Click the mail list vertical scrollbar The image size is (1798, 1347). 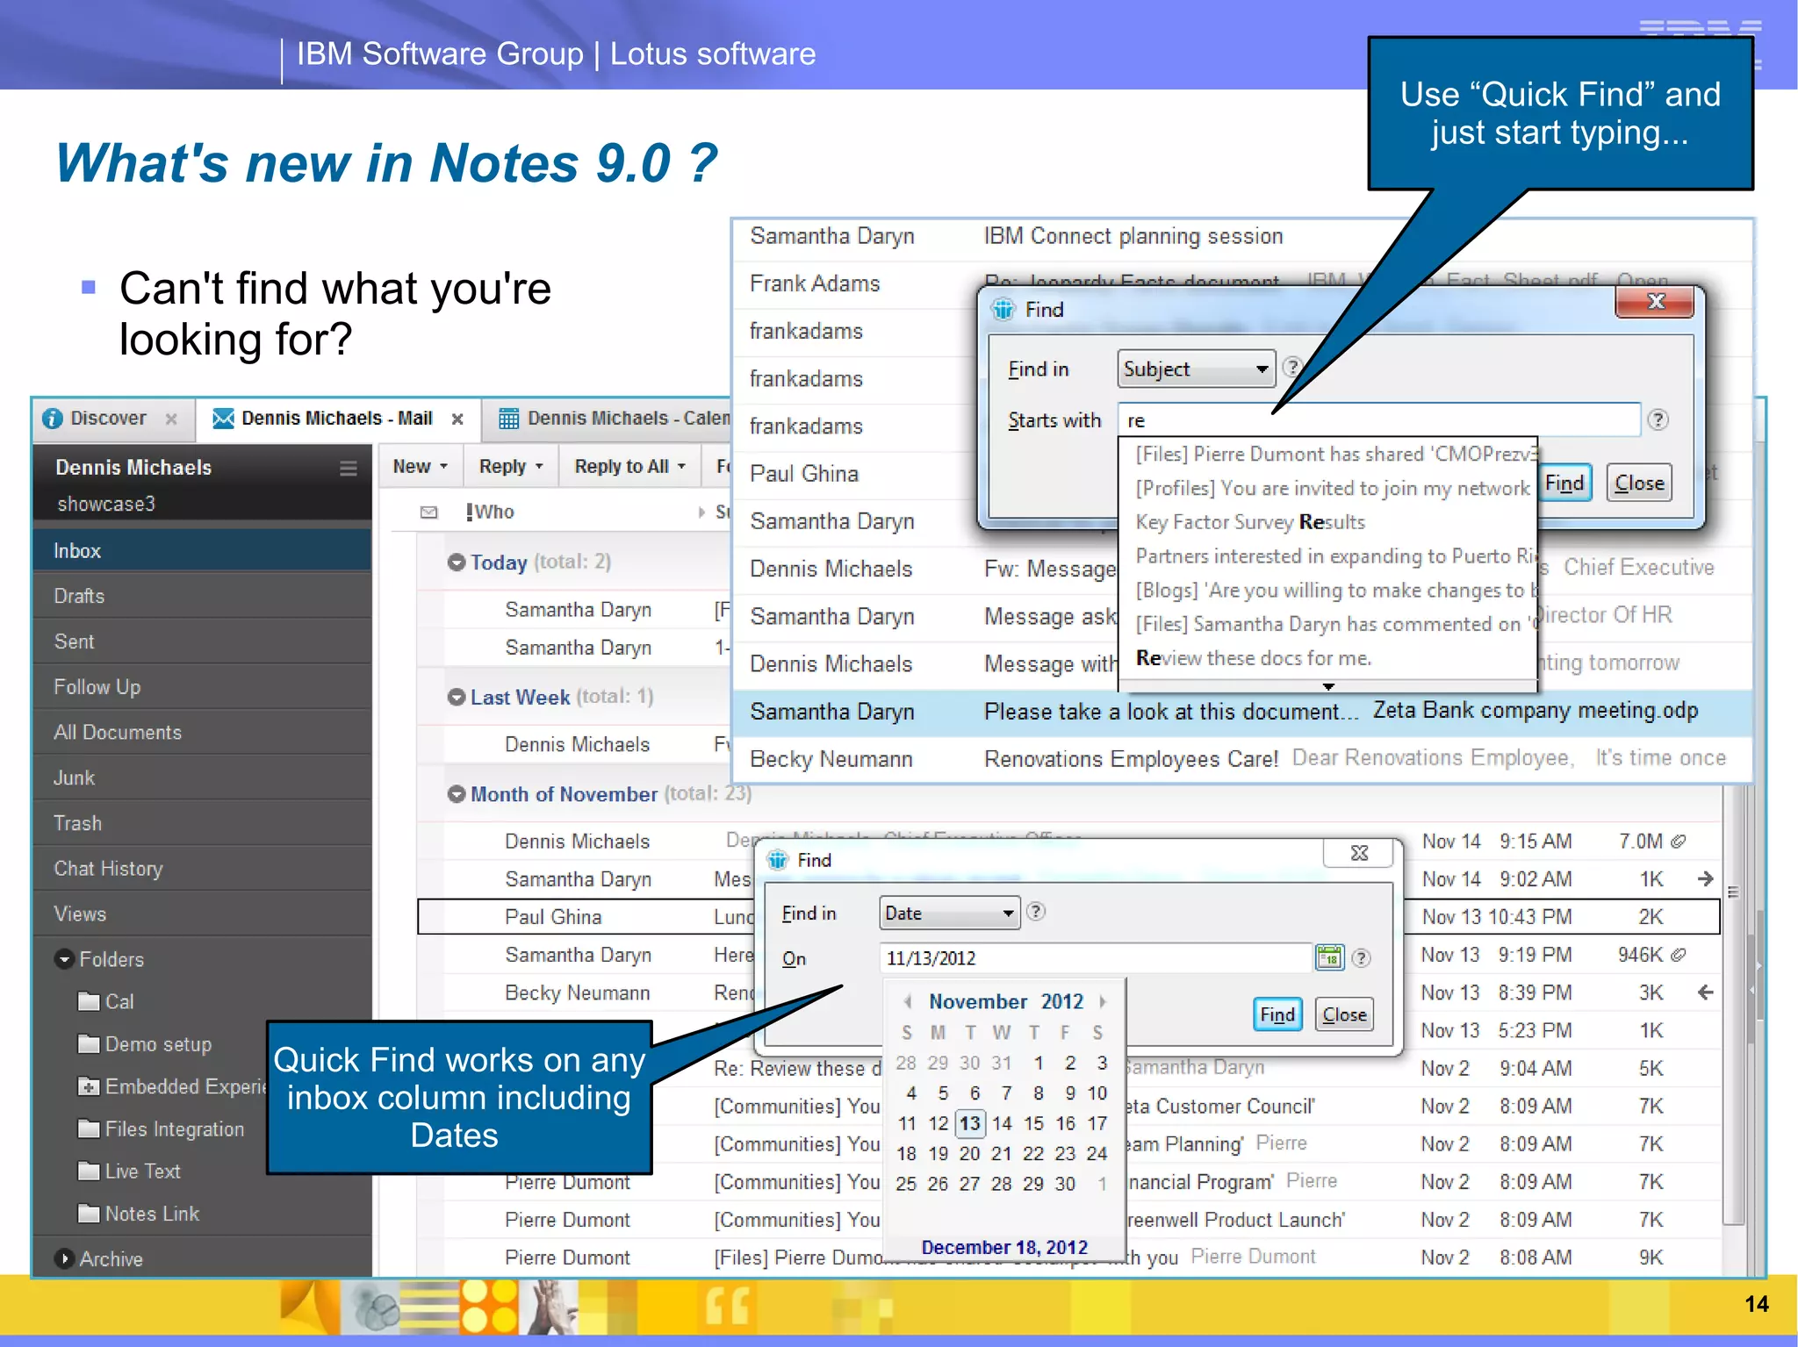pyautogui.click(x=1732, y=1005)
